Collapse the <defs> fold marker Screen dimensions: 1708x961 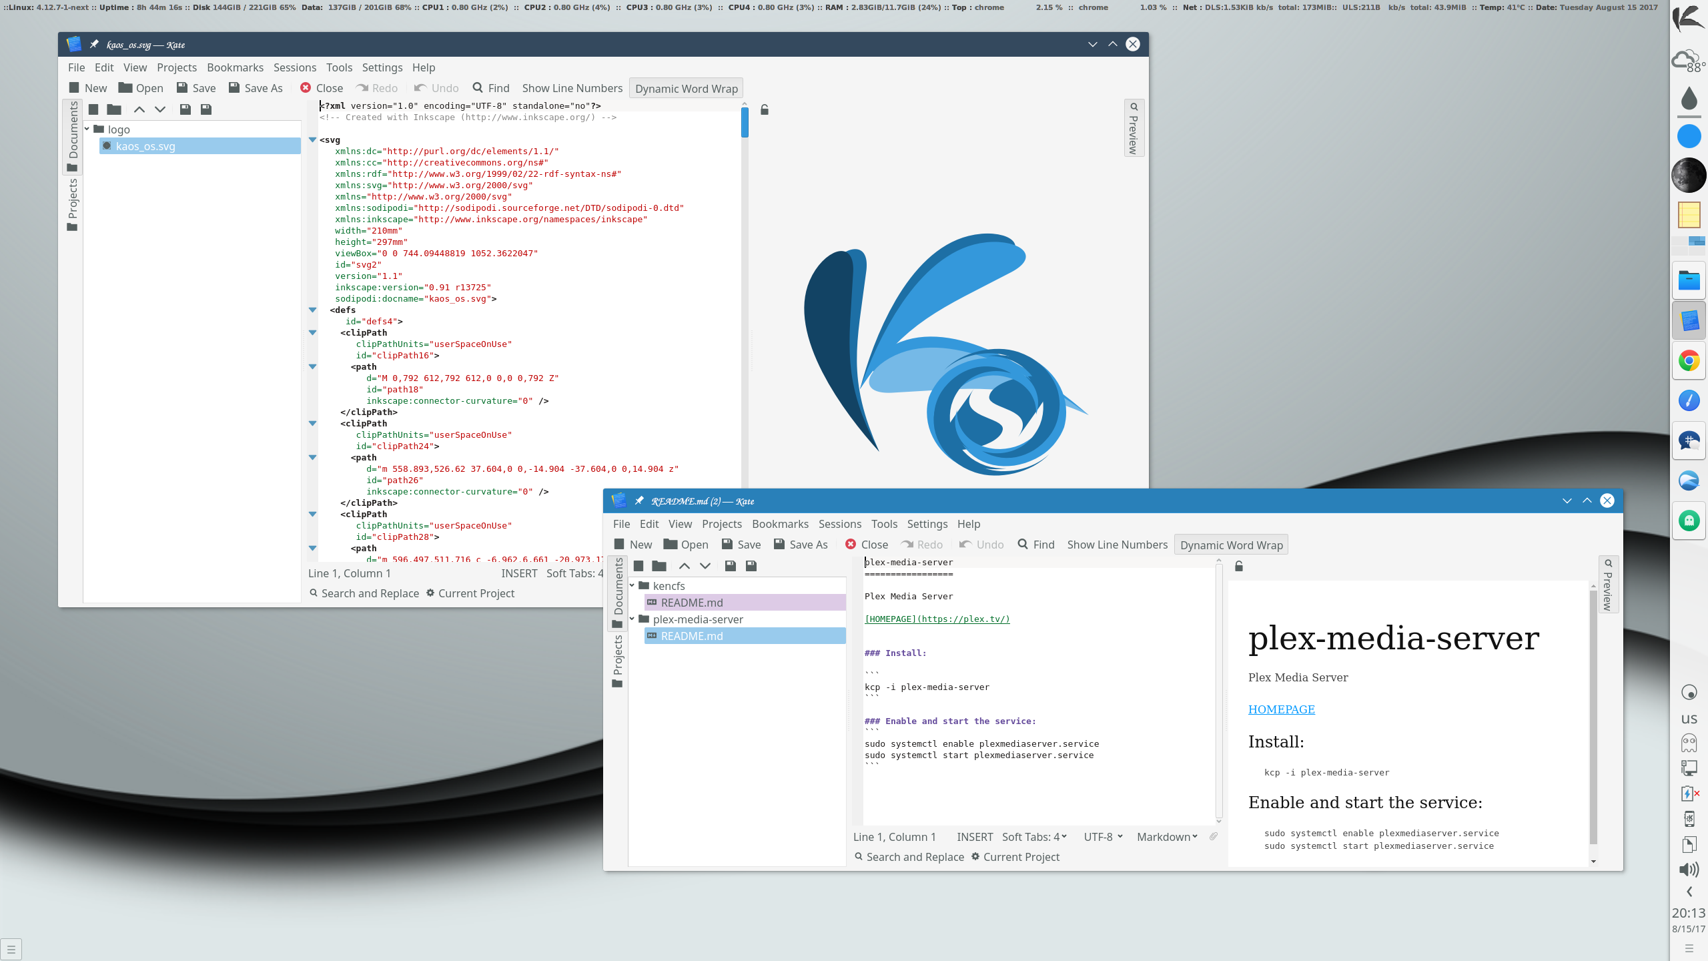[x=312, y=310]
